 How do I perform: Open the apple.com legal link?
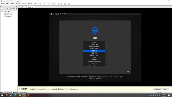click(x=112, y=77)
